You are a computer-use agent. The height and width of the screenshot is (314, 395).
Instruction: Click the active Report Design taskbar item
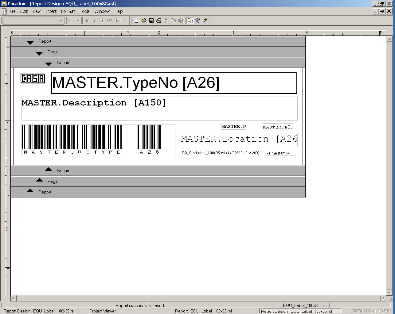[x=300, y=311]
